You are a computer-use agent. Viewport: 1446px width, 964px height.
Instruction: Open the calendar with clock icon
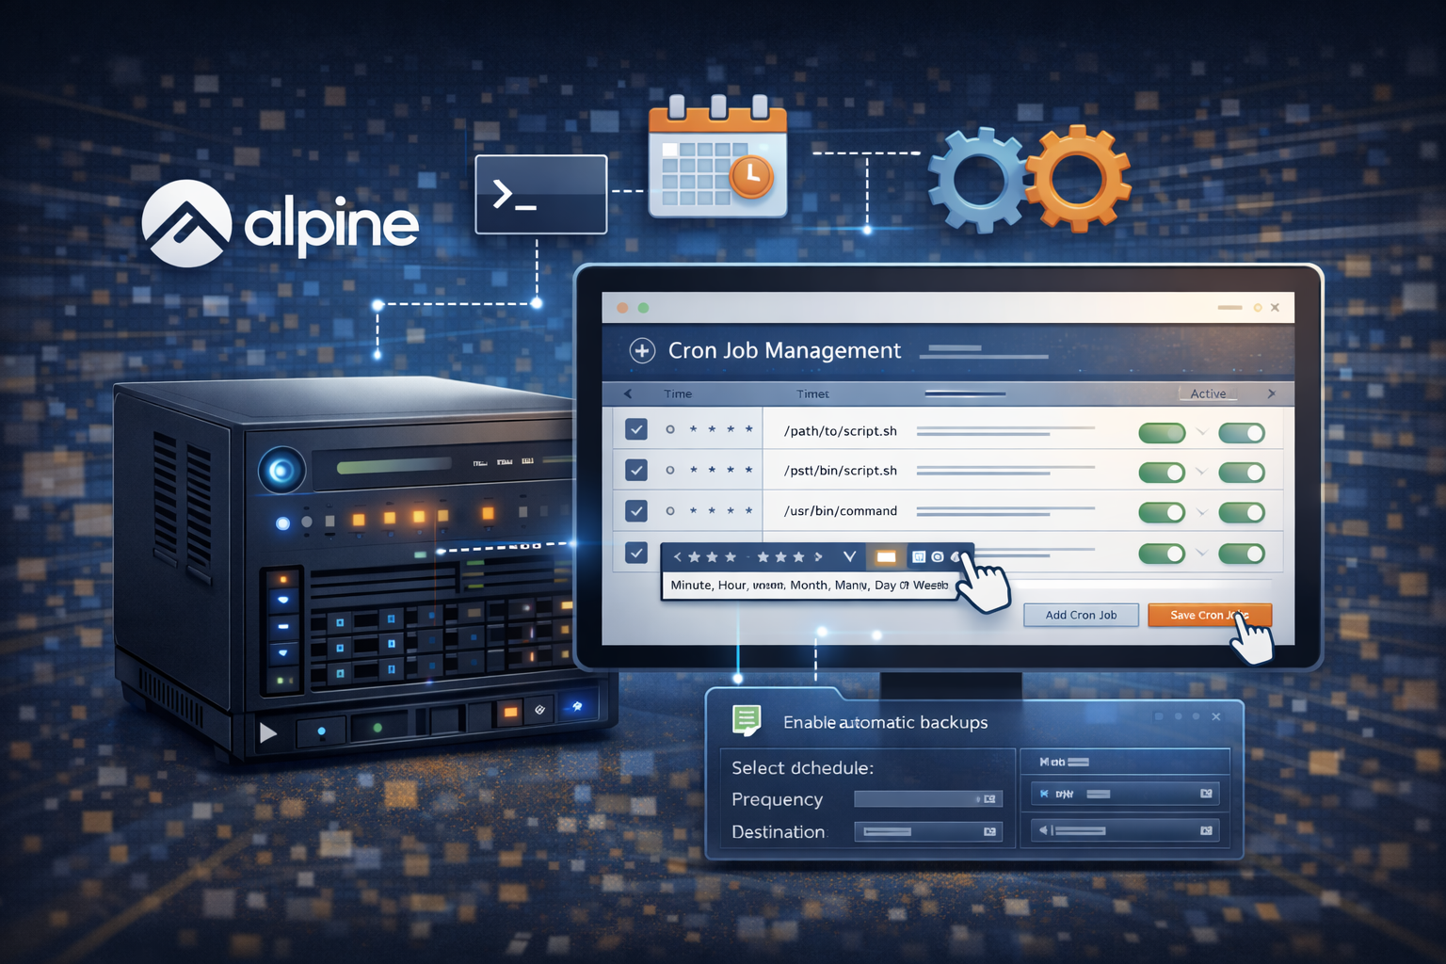coord(717,157)
